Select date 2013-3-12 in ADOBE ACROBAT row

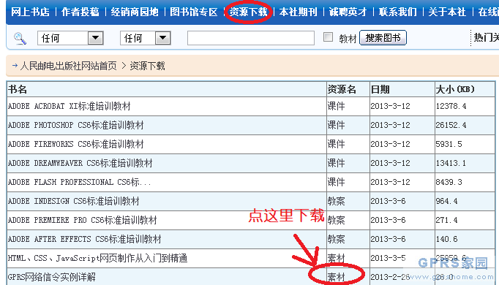(391, 106)
